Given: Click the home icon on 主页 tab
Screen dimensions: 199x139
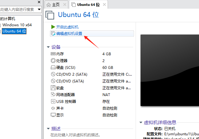Looking at the screenshot, I should 49,5.
